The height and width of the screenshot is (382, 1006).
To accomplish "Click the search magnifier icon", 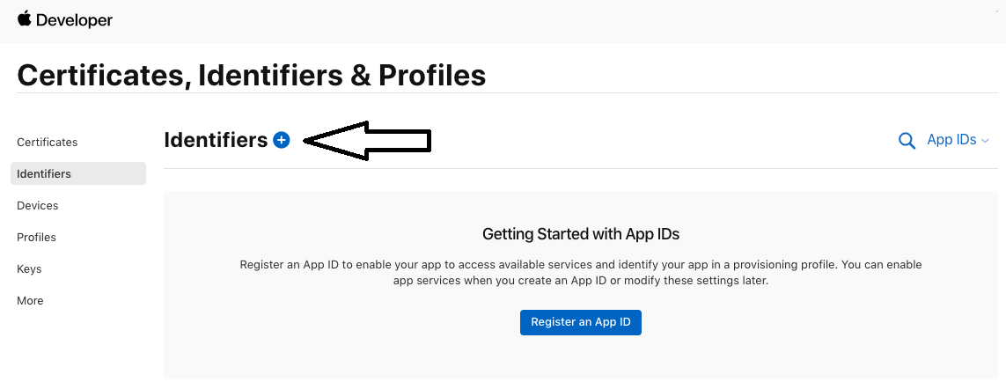I will coord(907,141).
